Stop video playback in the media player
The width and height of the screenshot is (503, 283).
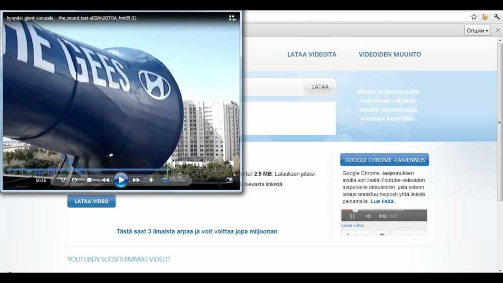(x=90, y=180)
